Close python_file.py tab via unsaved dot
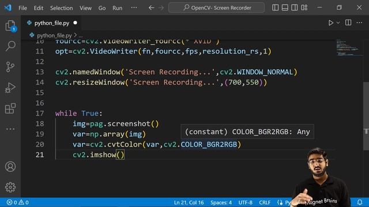 point(76,23)
